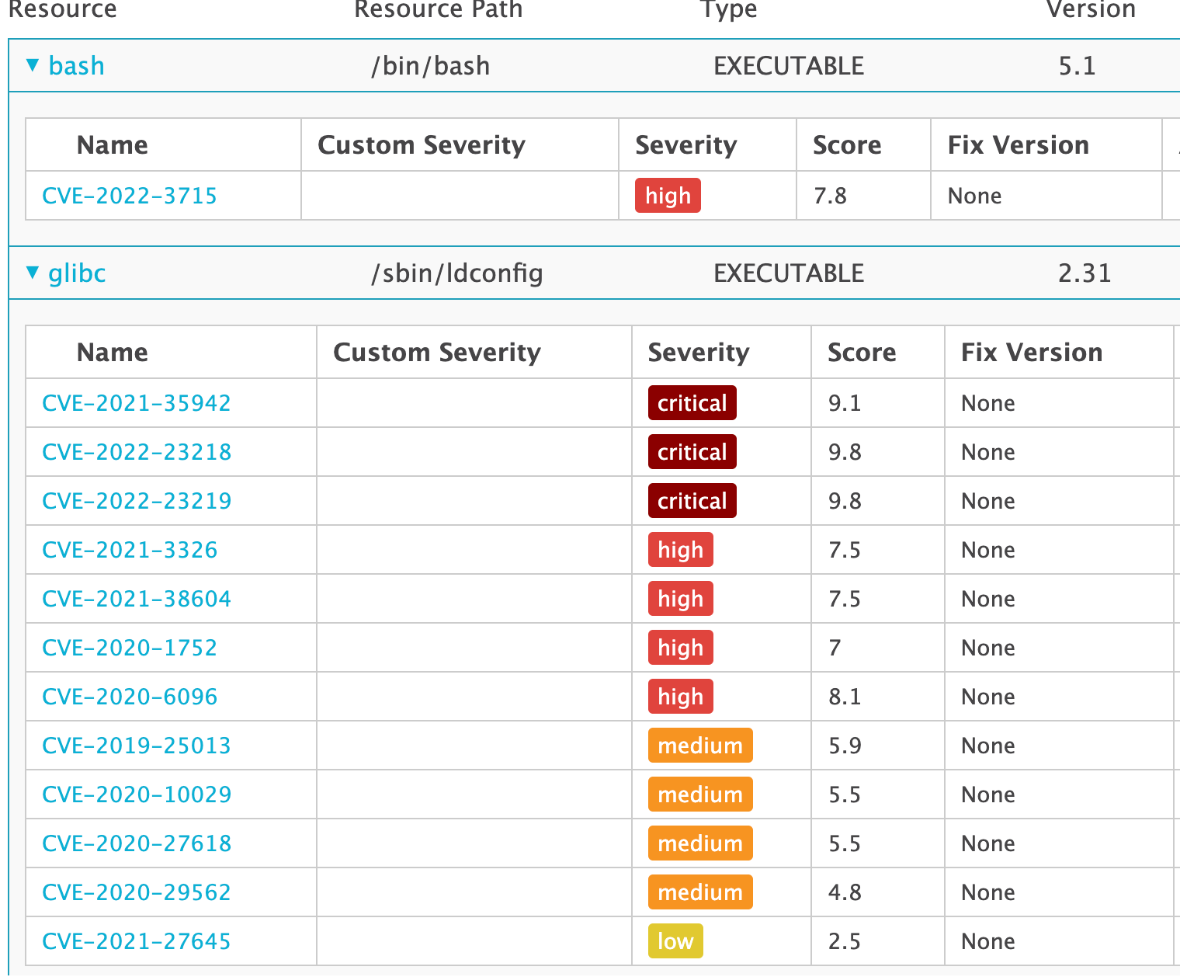
Task: Open the CVE-2022-23218 vulnerability details
Action: point(137,452)
